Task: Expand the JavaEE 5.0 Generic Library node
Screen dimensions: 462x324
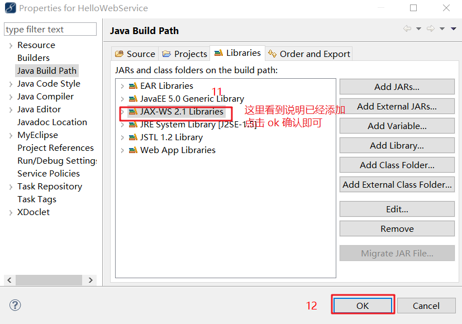Action: pyautogui.click(x=122, y=99)
